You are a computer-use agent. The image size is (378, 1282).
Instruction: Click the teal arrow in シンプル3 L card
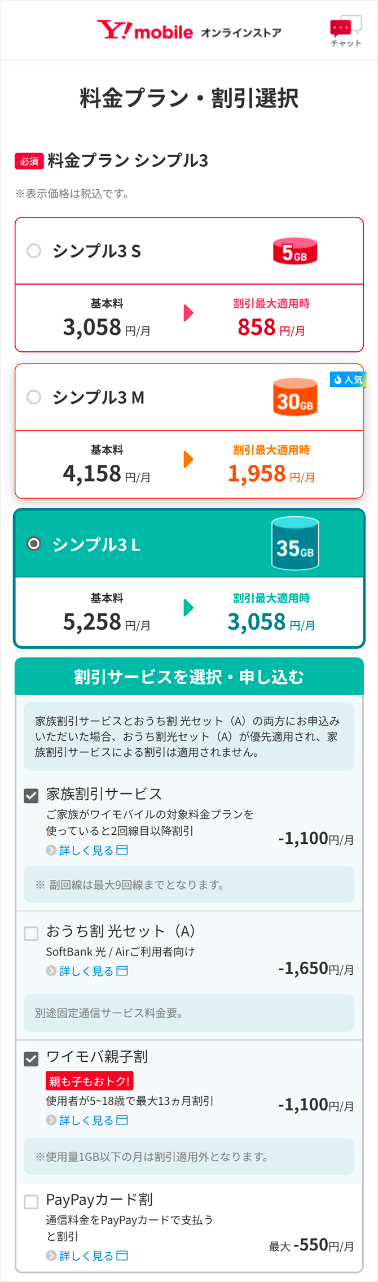click(188, 608)
